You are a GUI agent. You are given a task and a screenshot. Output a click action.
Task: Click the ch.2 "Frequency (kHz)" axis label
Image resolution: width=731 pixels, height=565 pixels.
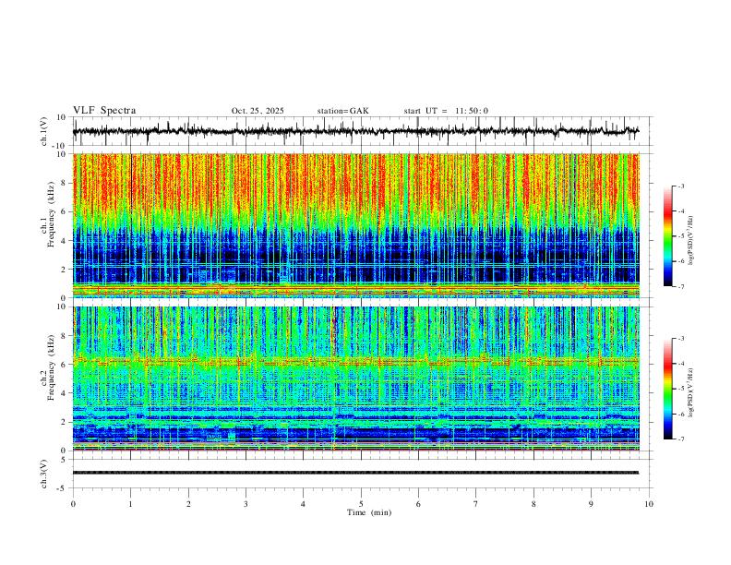click(52, 367)
